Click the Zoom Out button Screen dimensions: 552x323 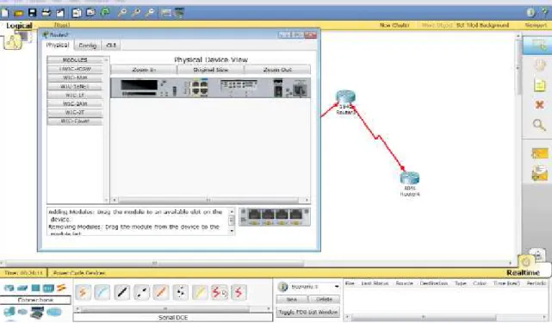[x=277, y=70]
